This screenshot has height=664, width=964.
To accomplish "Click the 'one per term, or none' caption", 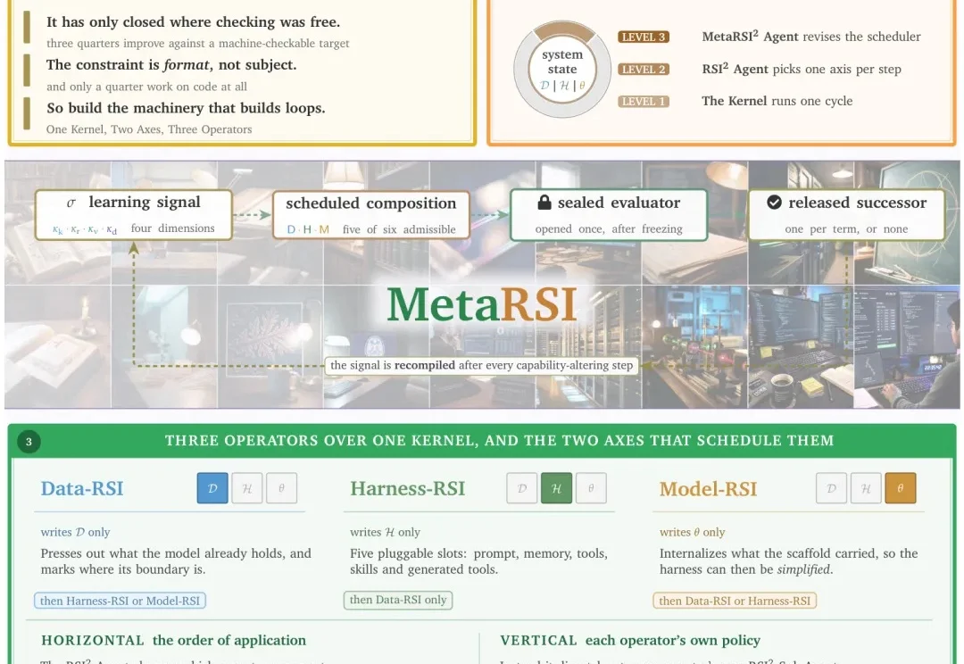I will [846, 228].
